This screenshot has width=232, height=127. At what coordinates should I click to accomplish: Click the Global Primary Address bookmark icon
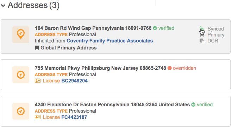pos(37,48)
